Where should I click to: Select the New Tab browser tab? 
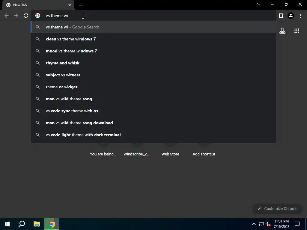pyautogui.click(x=38, y=5)
